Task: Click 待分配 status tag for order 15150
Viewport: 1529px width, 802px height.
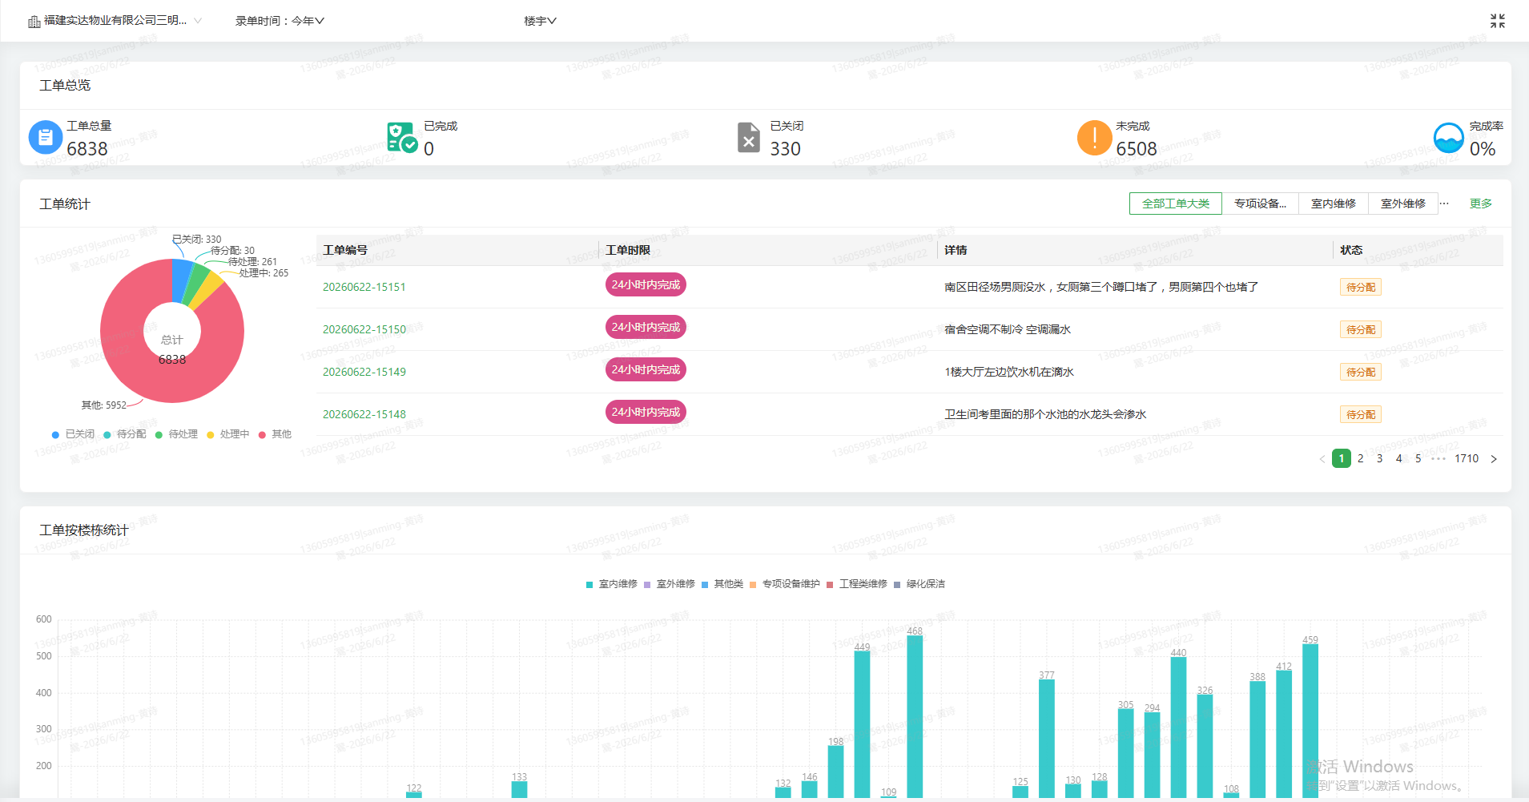Action: pyautogui.click(x=1361, y=329)
